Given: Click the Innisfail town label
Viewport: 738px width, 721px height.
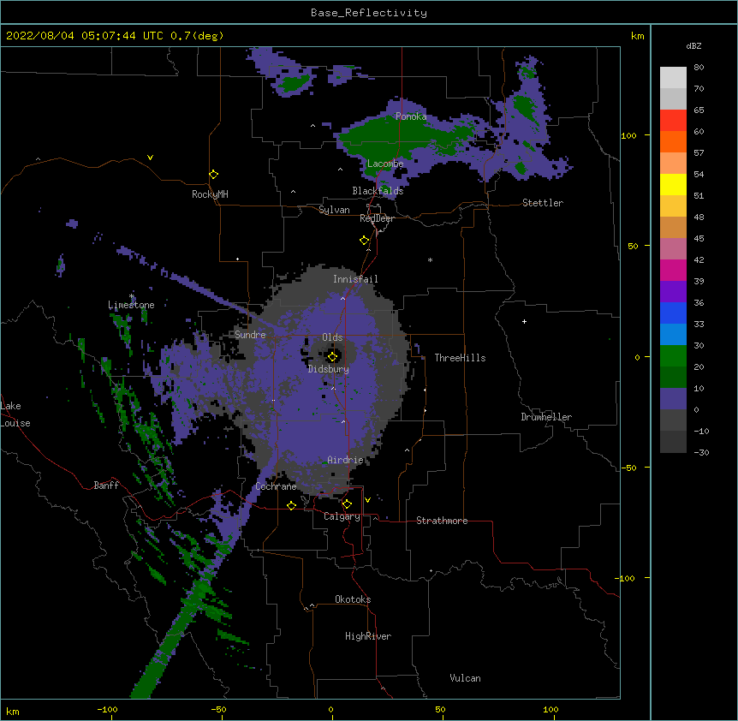Looking at the screenshot, I should (x=355, y=279).
